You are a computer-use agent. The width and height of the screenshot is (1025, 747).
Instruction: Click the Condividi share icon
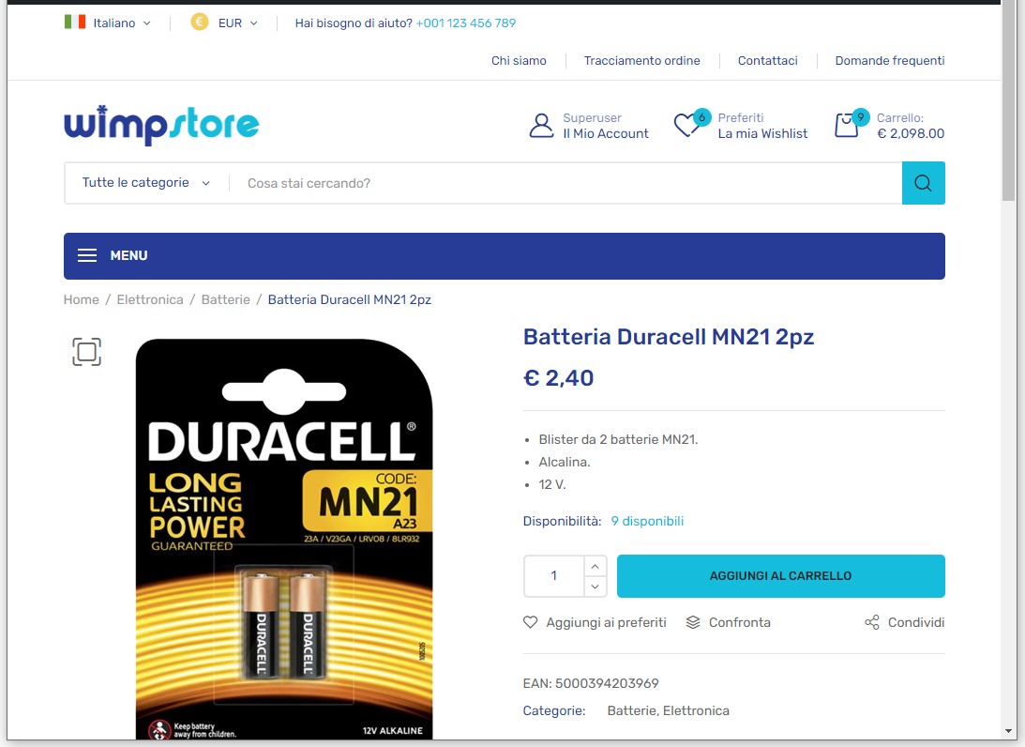(x=872, y=622)
